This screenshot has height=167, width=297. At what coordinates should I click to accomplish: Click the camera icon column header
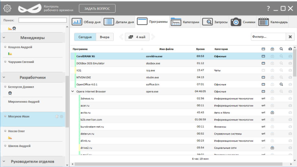(290, 49)
